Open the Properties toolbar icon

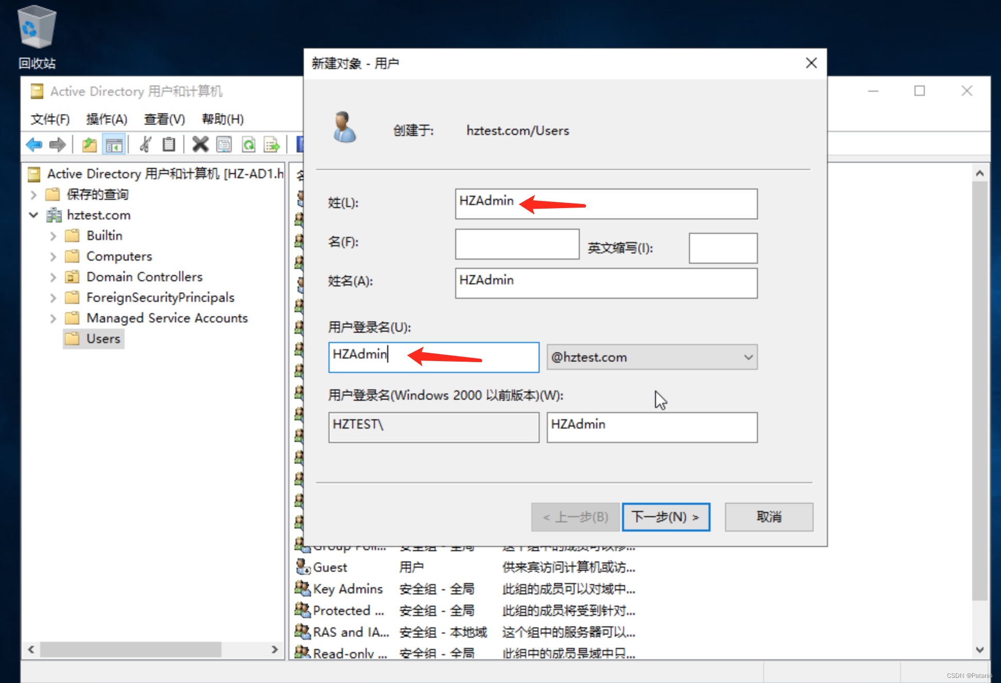pyautogui.click(x=225, y=145)
